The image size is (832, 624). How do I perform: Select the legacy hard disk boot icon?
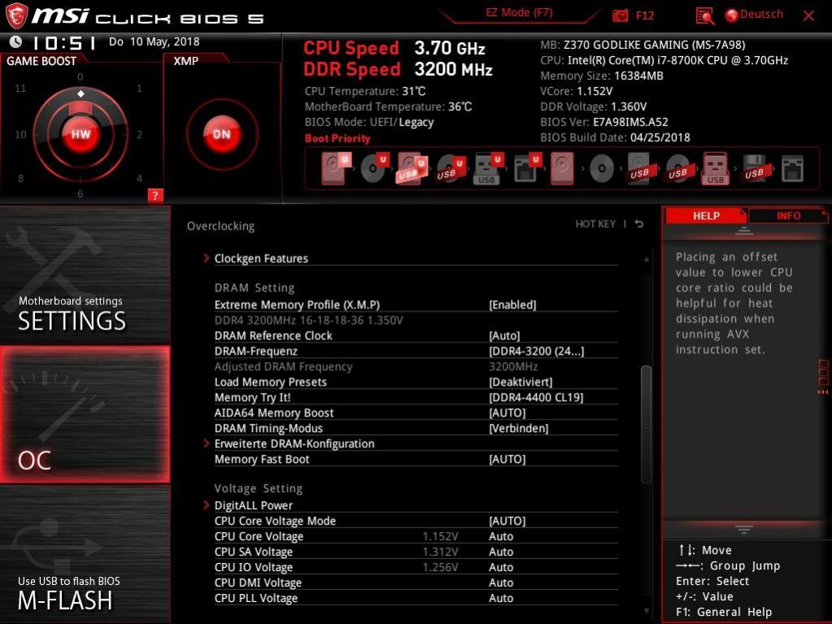click(x=563, y=168)
